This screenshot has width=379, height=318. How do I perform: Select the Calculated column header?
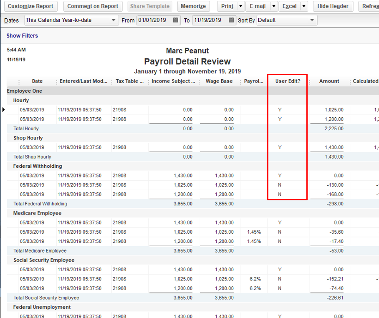coord(366,81)
